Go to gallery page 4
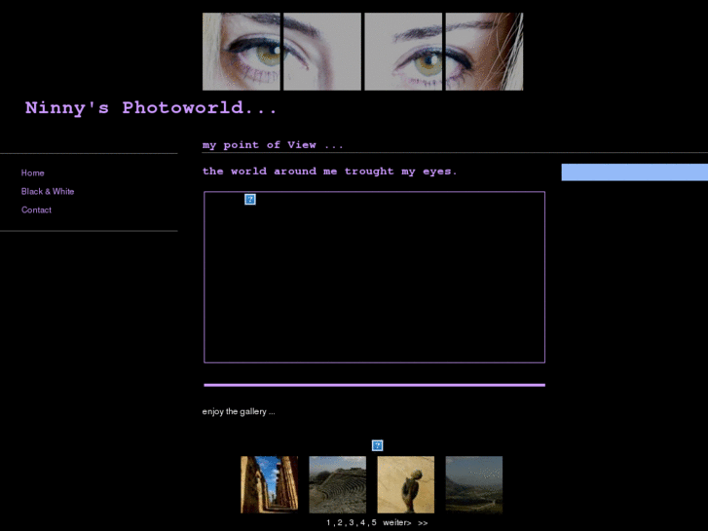The width and height of the screenshot is (708, 531). tap(362, 522)
